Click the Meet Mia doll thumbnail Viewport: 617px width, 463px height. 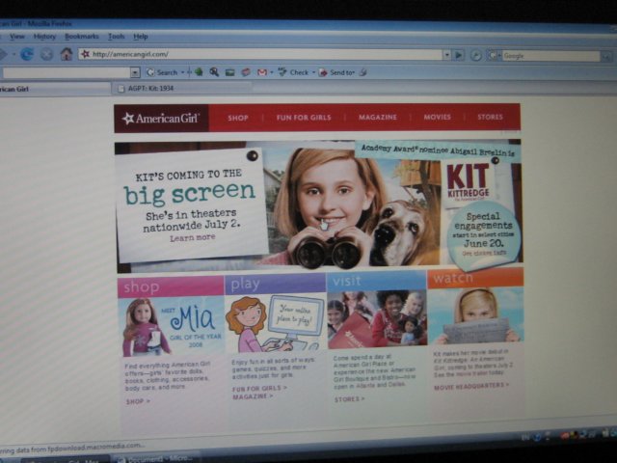(172, 326)
